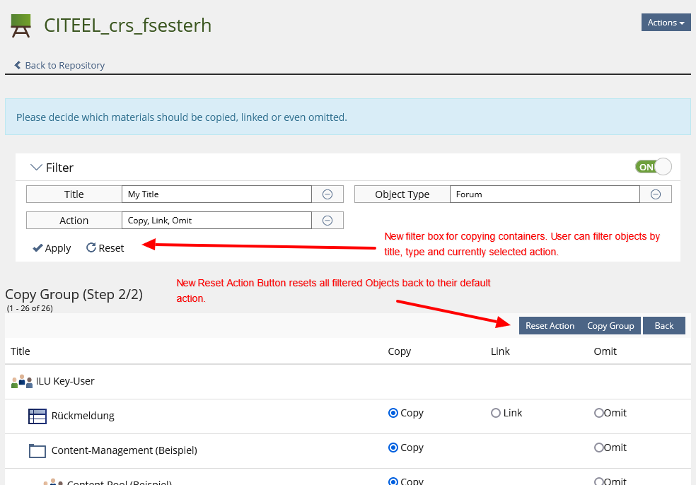Remove the Action filter via minus icon

[327, 221]
